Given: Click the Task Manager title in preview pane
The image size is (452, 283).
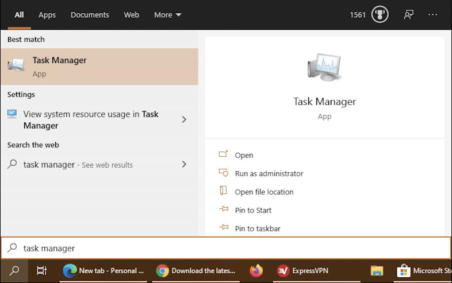Looking at the screenshot, I should 324,102.
